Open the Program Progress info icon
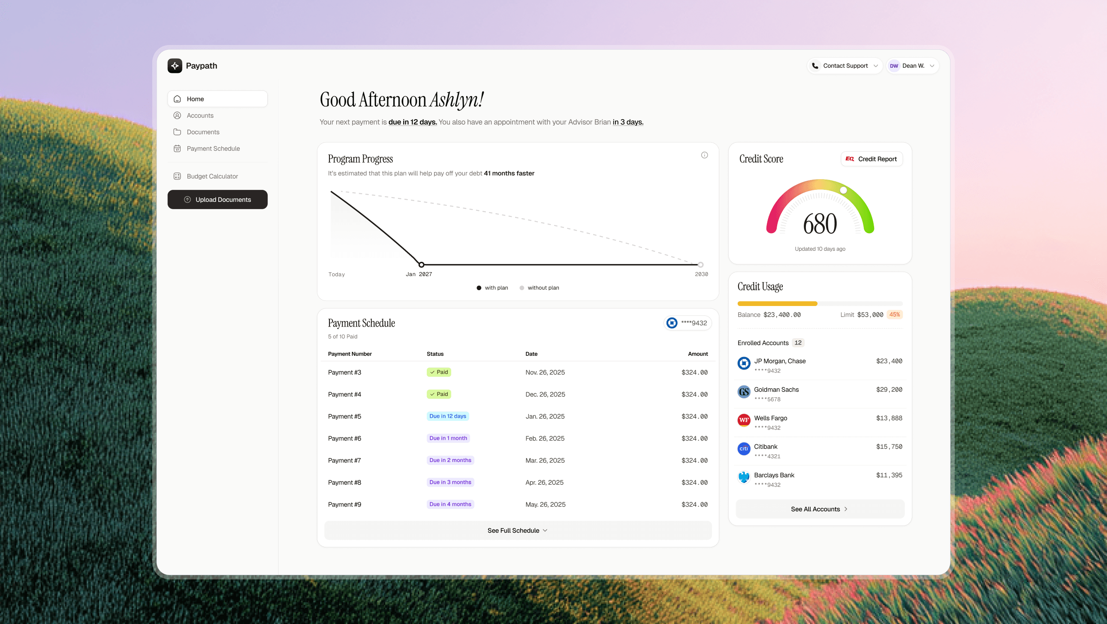 pyautogui.click(x=704, y=155)
